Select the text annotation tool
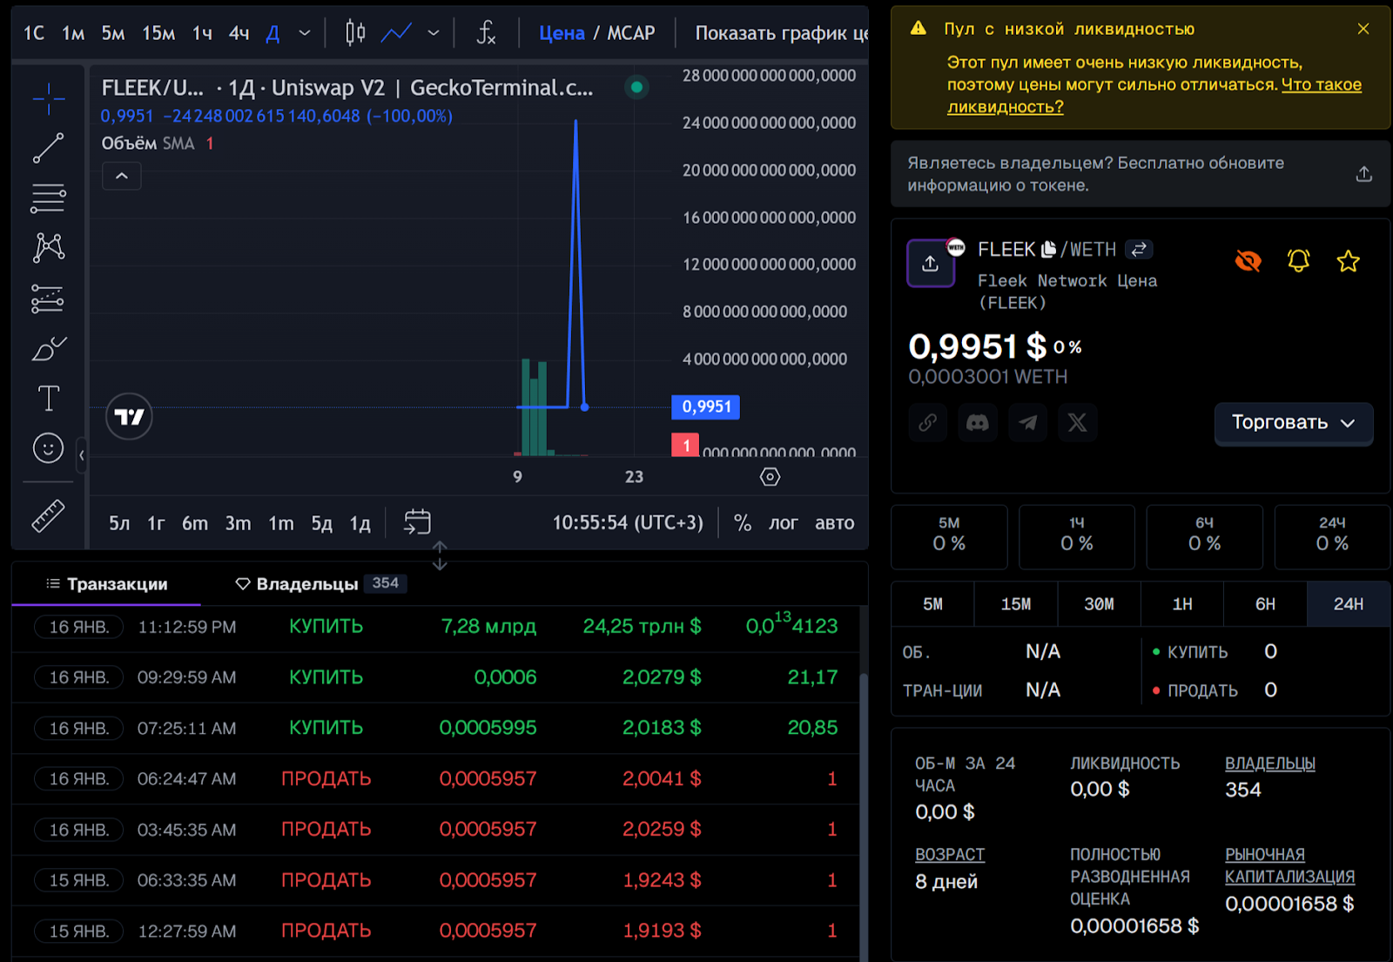1393x962 pixels. pyautogui.click(x=48, y=399)
